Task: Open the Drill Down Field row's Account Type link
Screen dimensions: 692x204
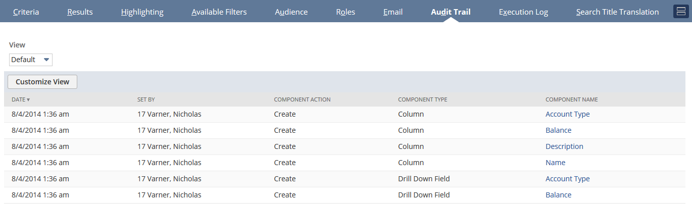Action: pyautogui.click(x=568, y=179)
